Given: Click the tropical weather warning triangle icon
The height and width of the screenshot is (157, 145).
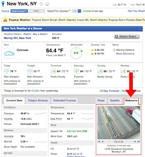Looking at the screenshot, I should coord(5,20).
